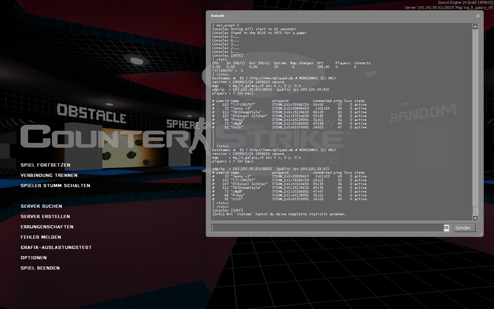The width and height of the screenshot is (494, 309).
Task: Click the console scrollbar down arrow
Action: 475,218
